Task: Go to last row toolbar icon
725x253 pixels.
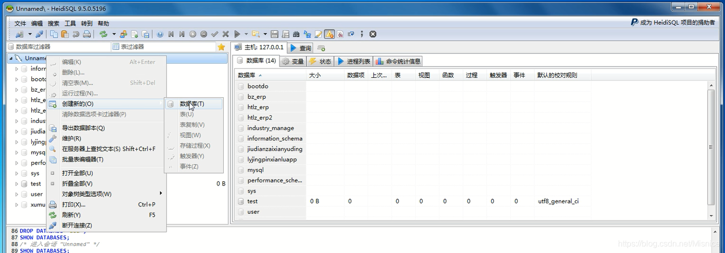Action: coord(182,34)
